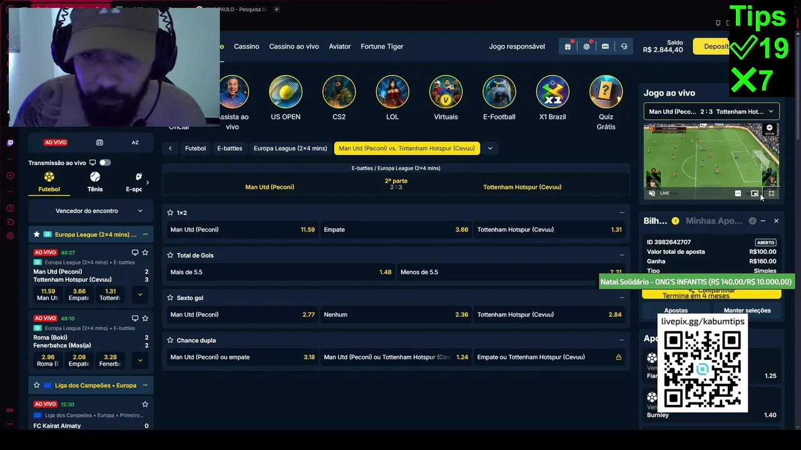801x450 pixels.
Task: Close the bet slip panel
Action: pyautogui.click(x=776, y=221)
